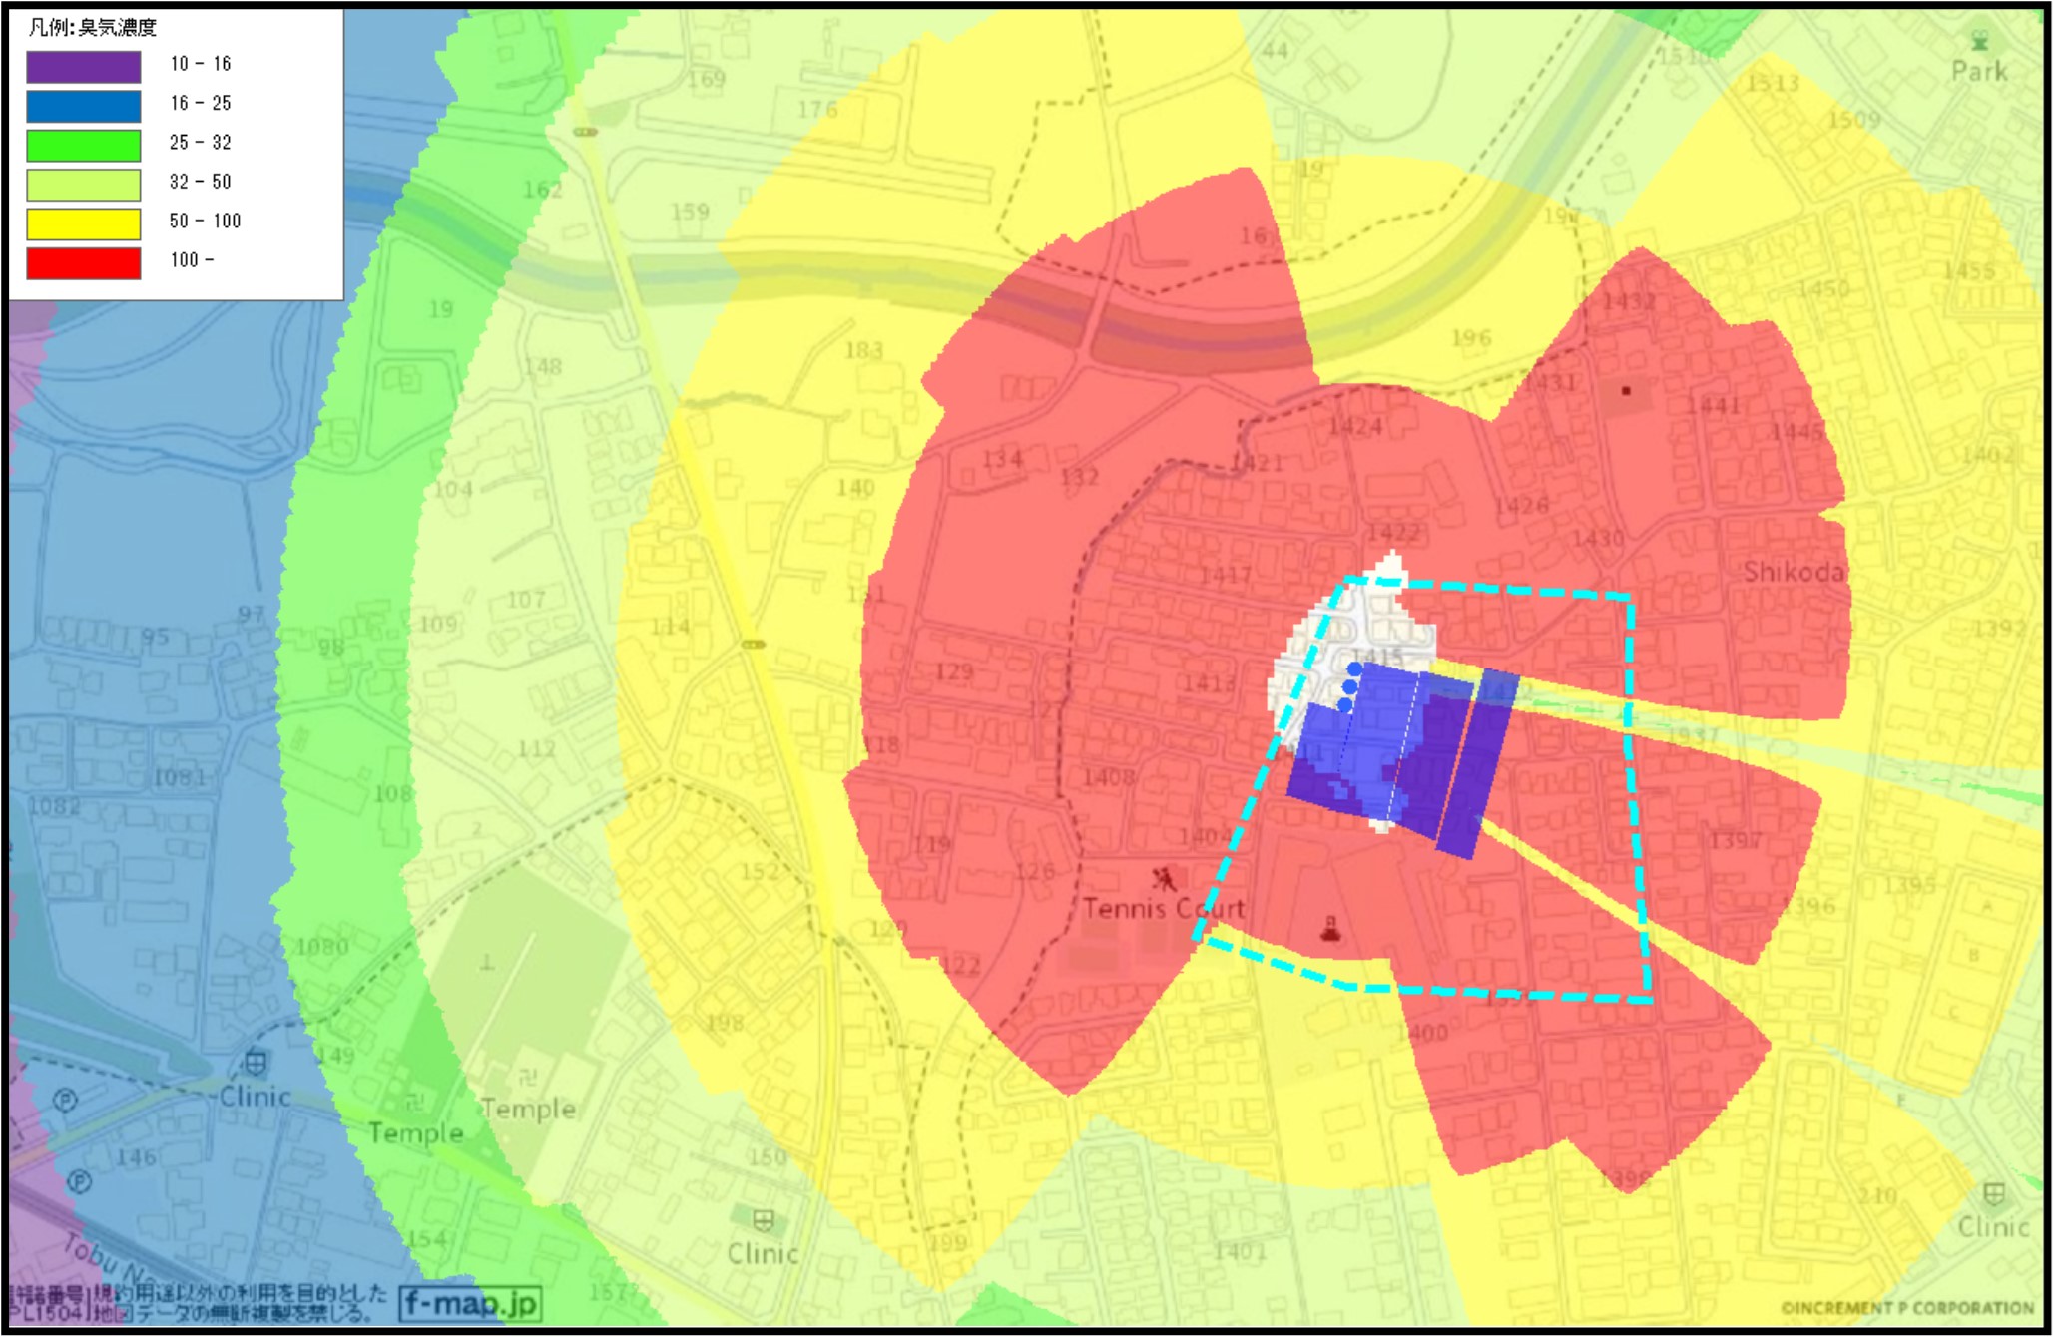The width and height of the screenshot is (2053, 1337).
Task: Click the '16 - 25' legend label
Action: 200,103
